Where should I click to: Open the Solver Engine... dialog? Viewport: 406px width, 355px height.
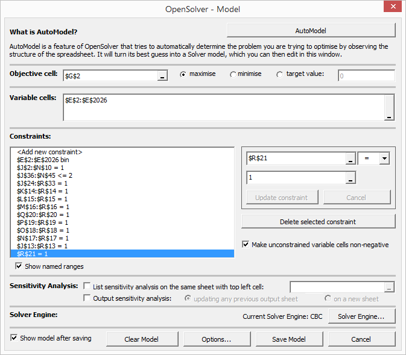(x=361, y=316)
